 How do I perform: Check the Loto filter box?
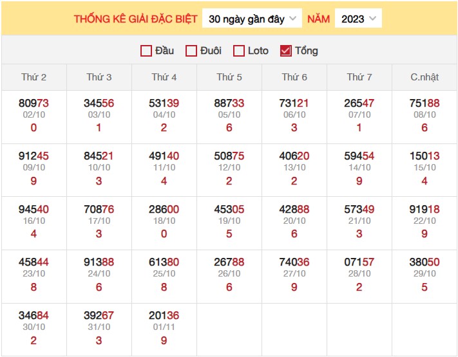239,51
